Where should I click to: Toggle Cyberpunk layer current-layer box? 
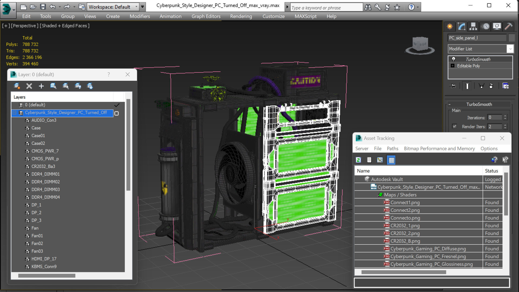point(117,113)
